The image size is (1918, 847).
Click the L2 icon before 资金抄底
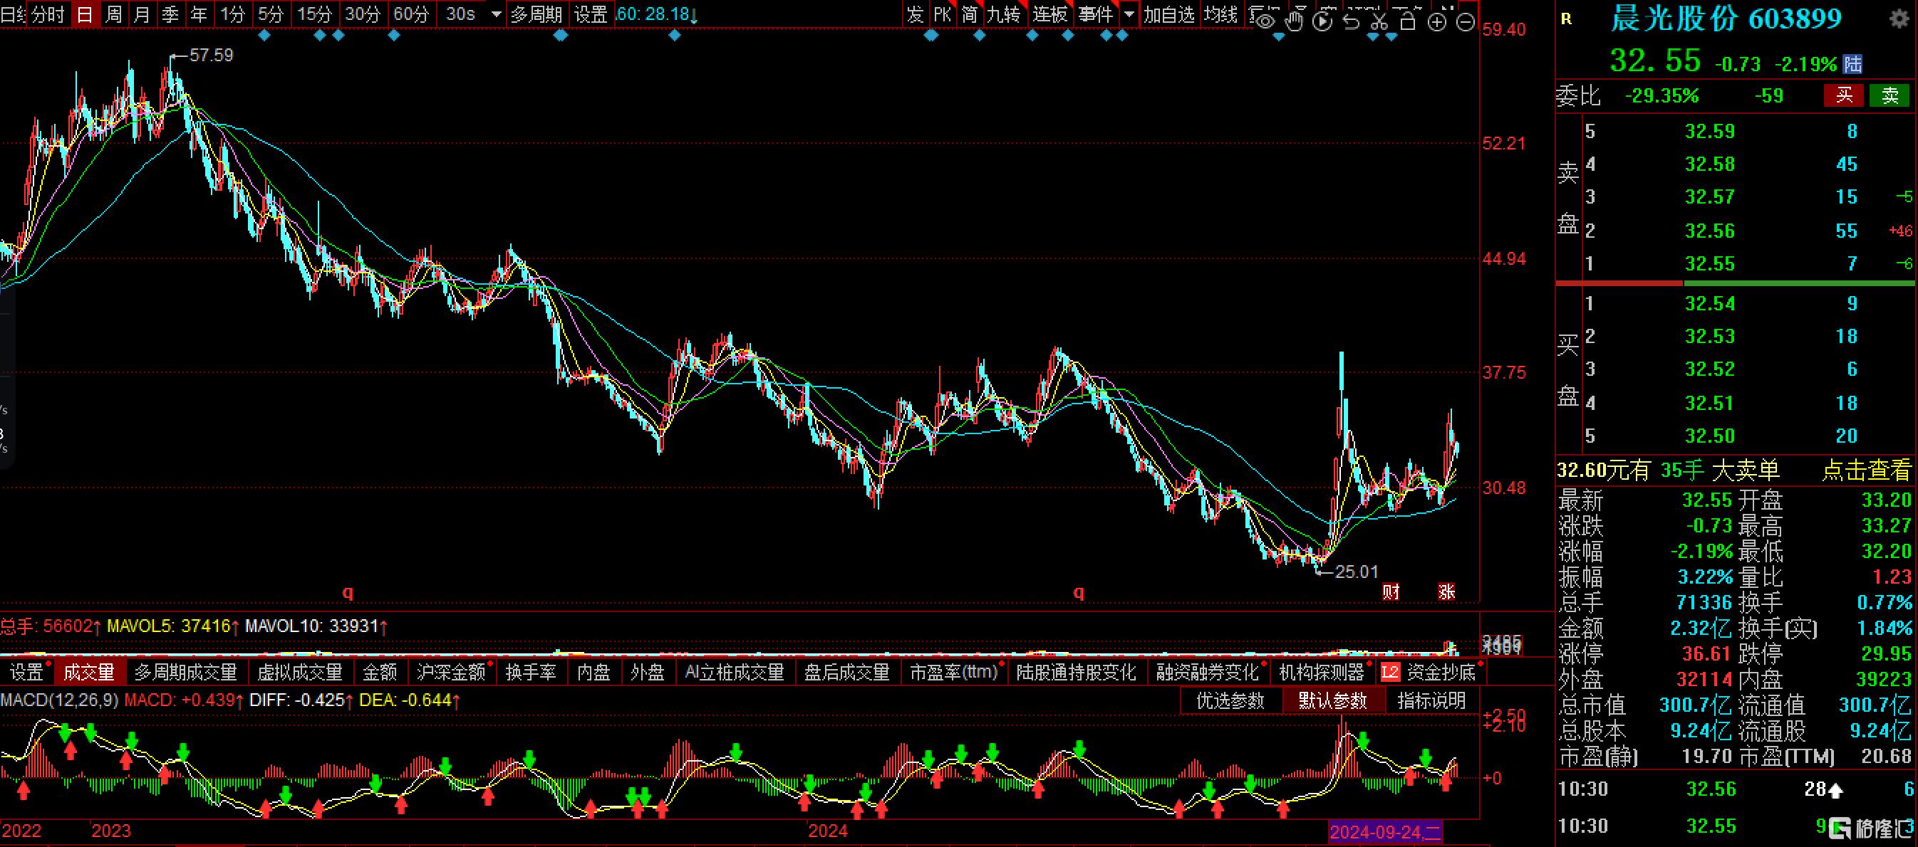[x=1389, y=672]
